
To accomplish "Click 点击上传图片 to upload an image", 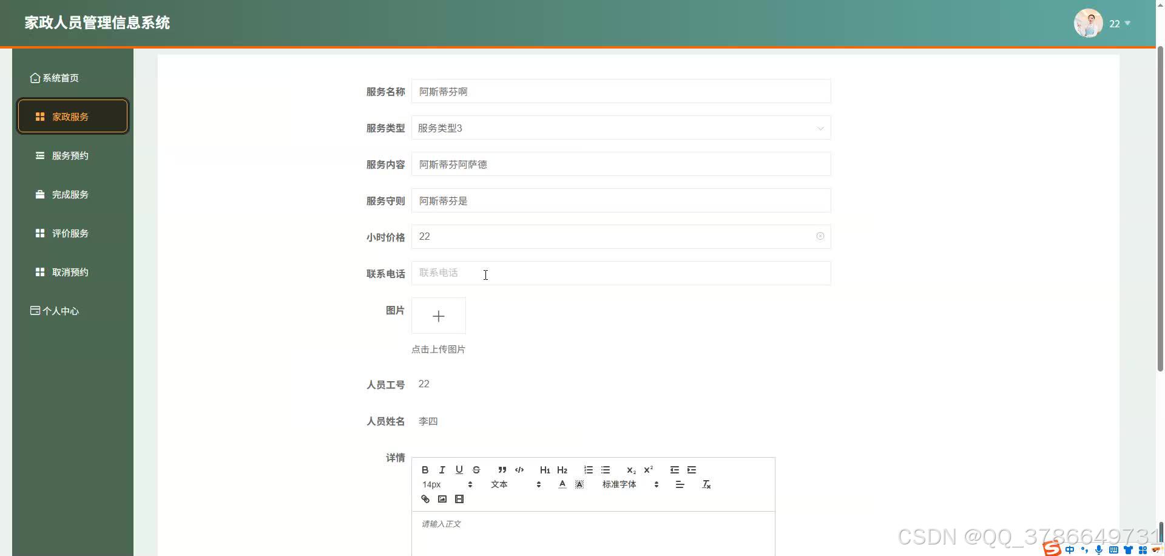I will (x=438, y=349).
